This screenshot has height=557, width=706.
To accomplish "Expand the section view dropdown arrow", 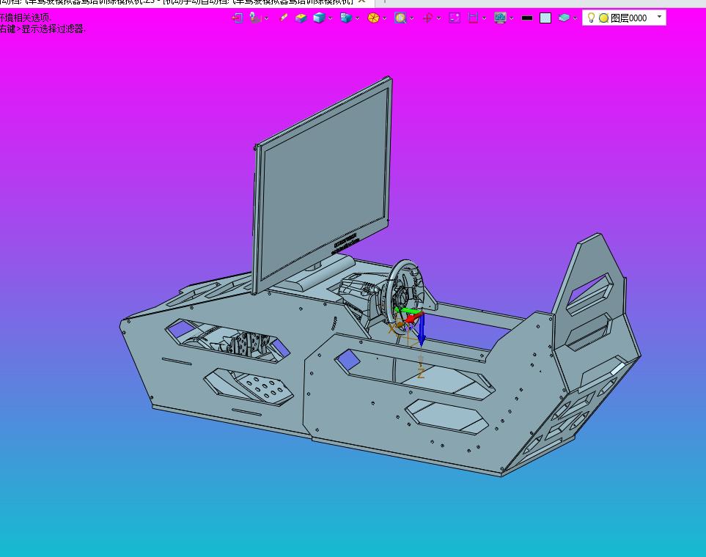I will [484, 18].
